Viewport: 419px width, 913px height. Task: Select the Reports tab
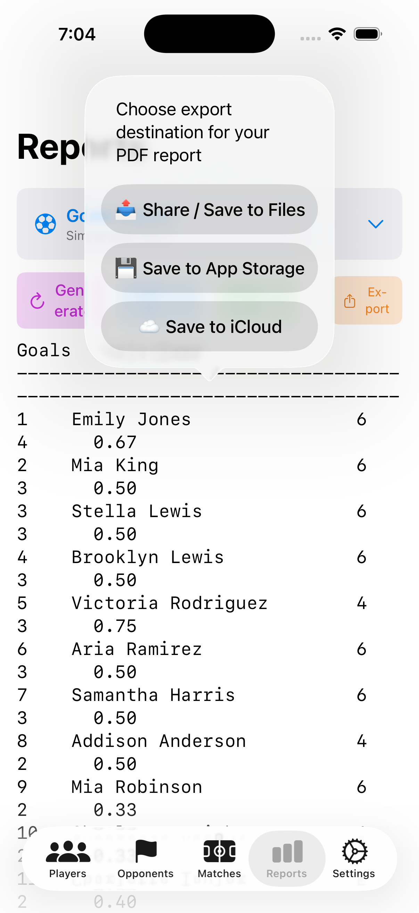click(x=286, y=858)
